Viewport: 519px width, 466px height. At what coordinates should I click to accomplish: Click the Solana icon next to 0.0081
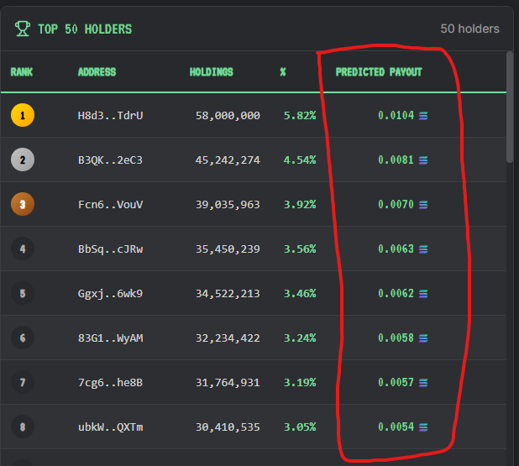(423, 160)
